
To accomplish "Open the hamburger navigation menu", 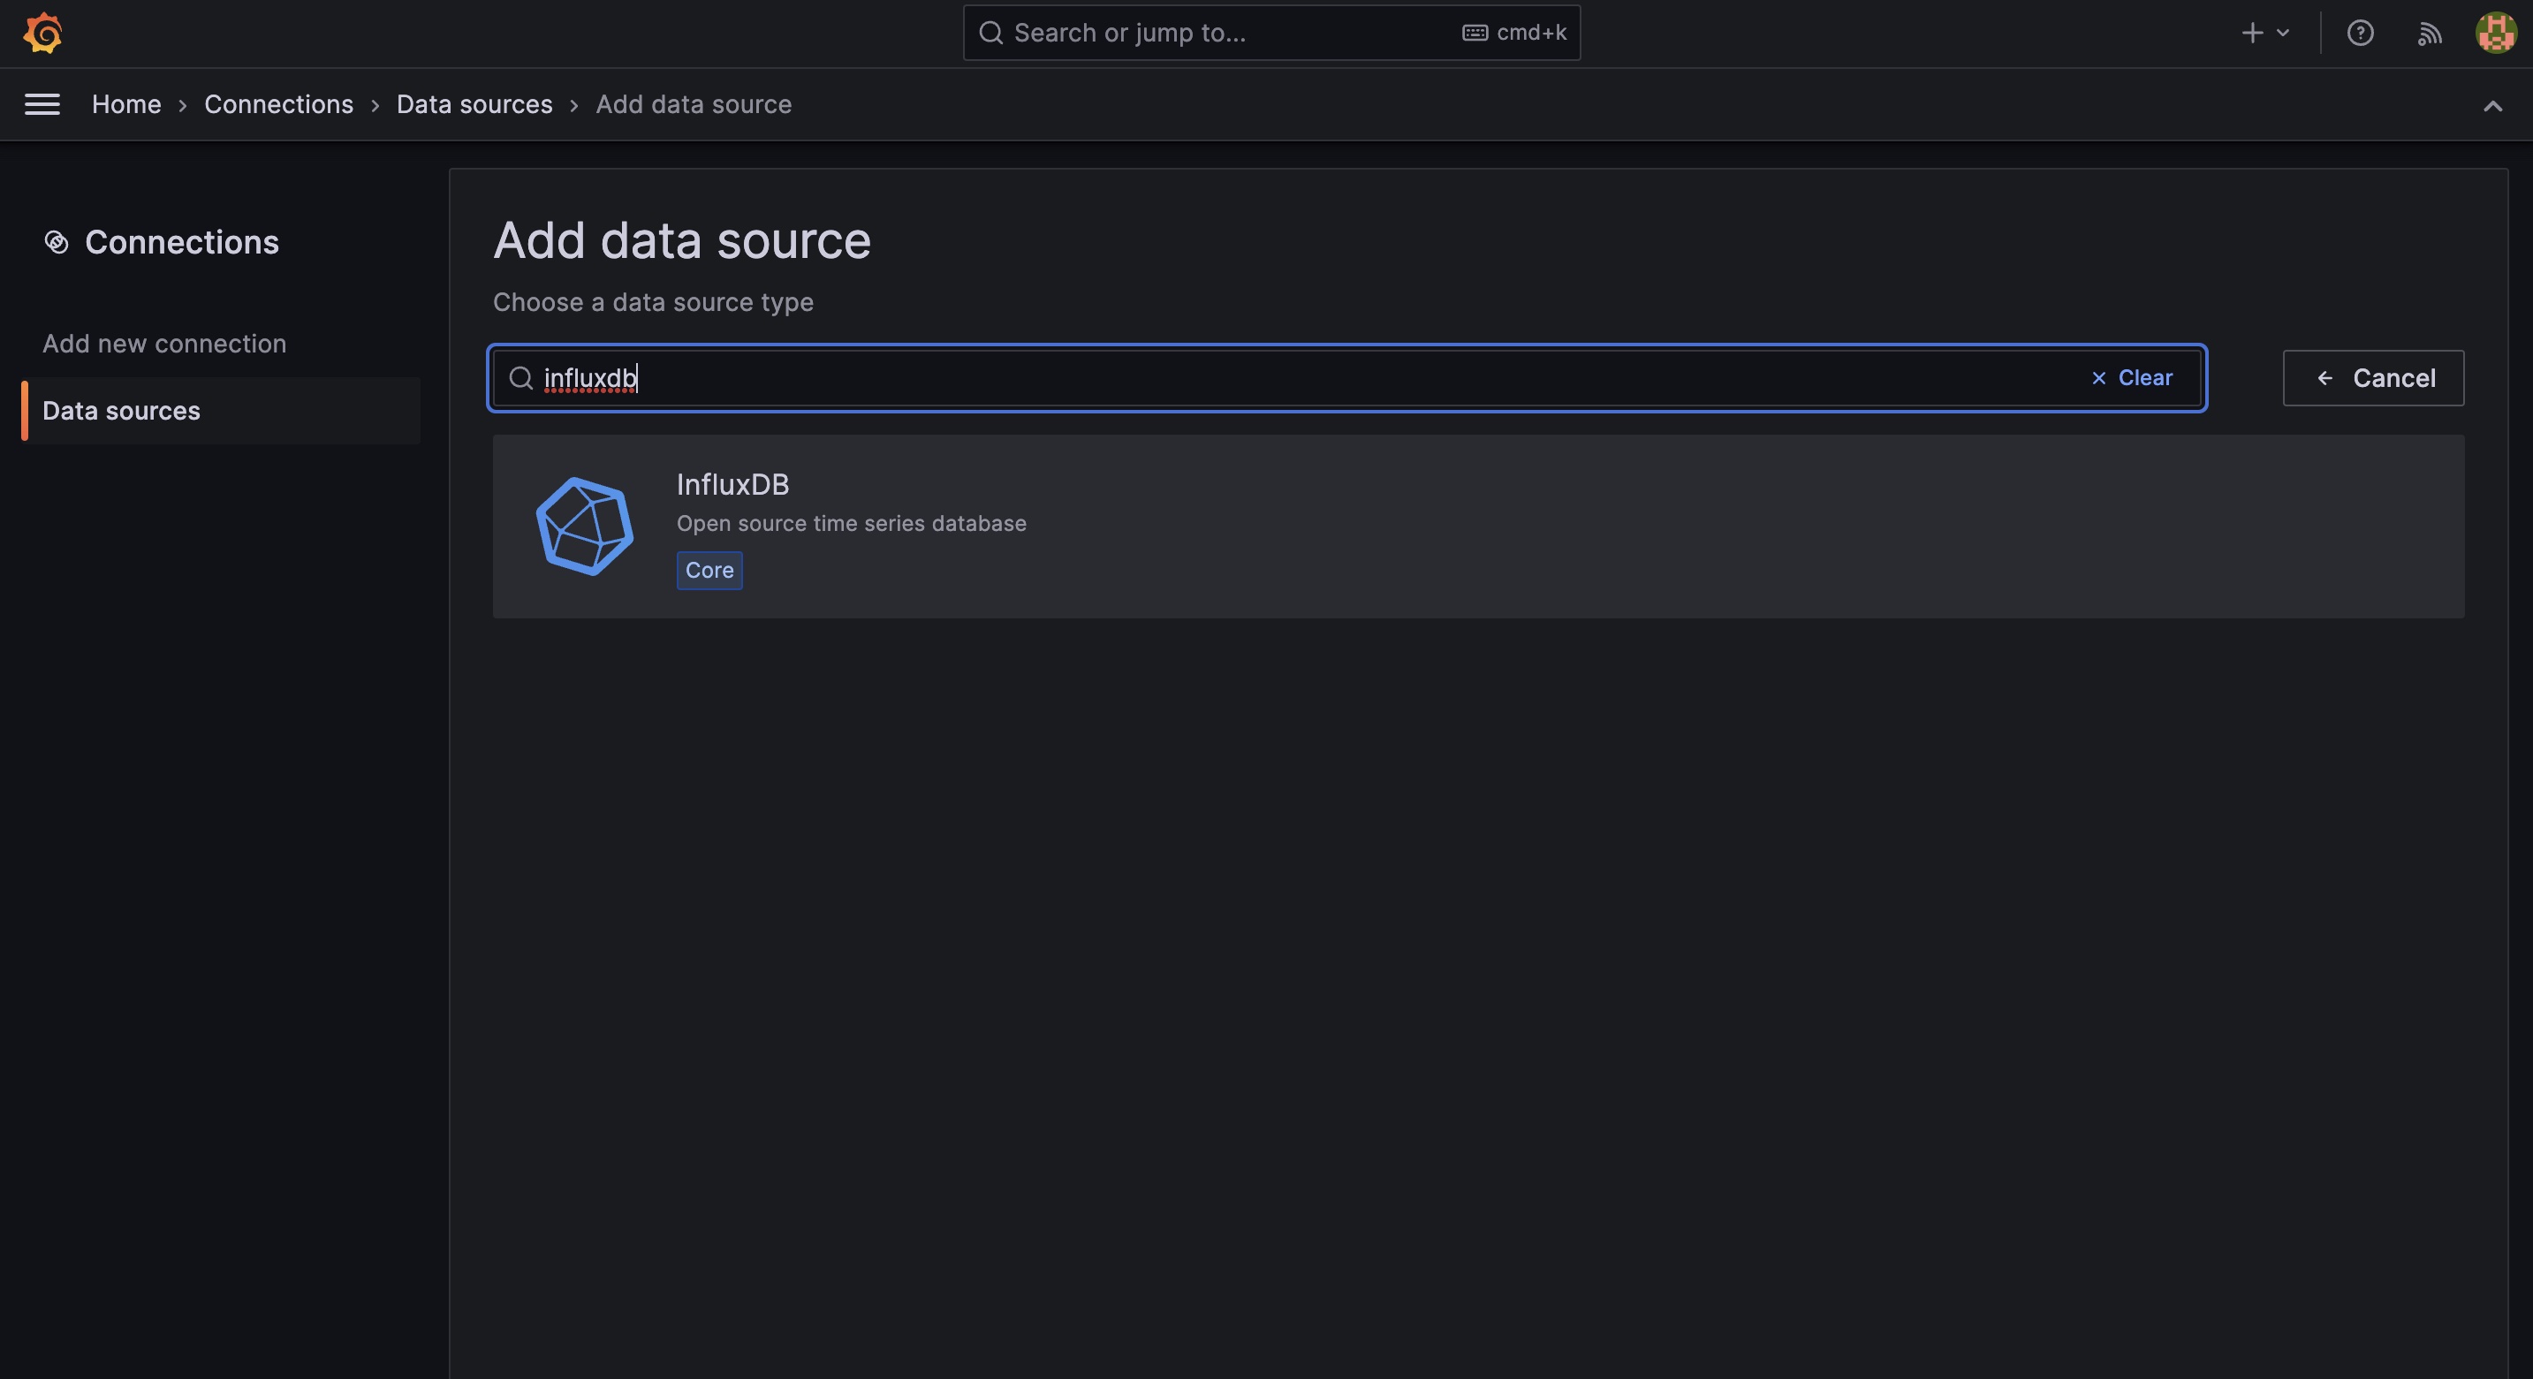I will (x=42, y=104).
